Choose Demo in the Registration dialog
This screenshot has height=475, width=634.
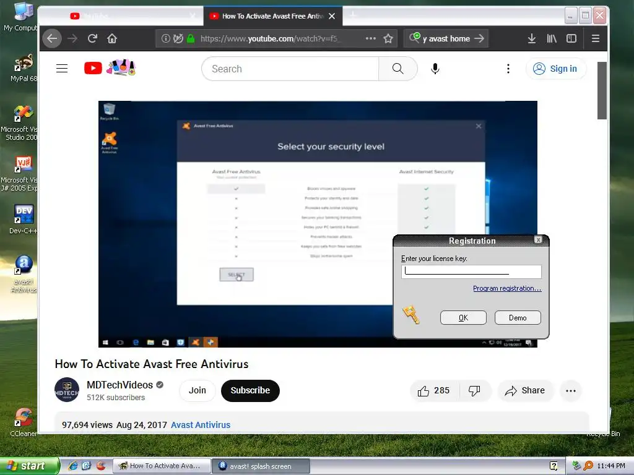point(518,318)
